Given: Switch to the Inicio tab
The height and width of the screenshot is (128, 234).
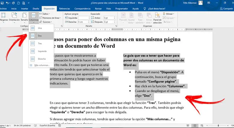Looking at the screenshot, I should click(x=14, y=9).
